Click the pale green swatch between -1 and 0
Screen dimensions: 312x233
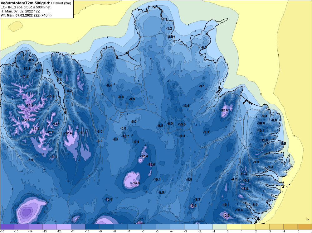220,227
